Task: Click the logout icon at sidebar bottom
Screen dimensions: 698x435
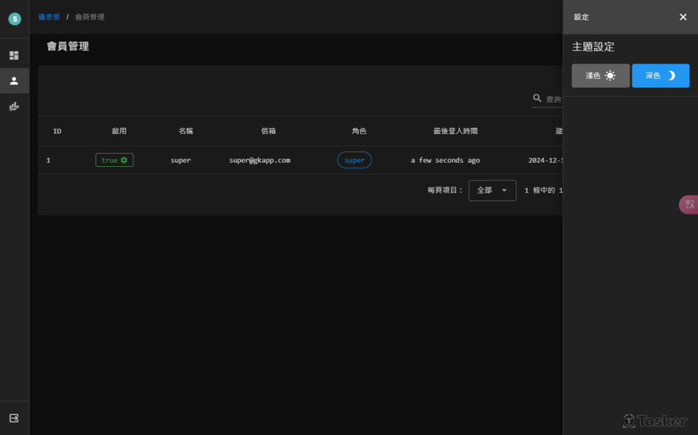Action: [x=14, y=418]
